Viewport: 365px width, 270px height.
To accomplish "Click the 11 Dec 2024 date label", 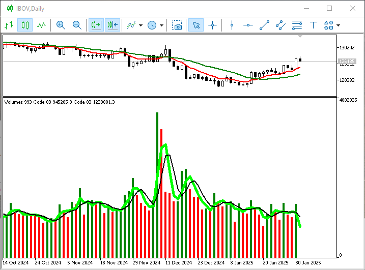I will click(179, 262).
